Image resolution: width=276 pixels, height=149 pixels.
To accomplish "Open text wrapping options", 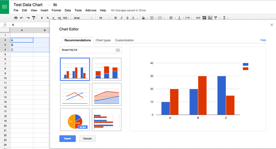I will [x=188, y=18].
